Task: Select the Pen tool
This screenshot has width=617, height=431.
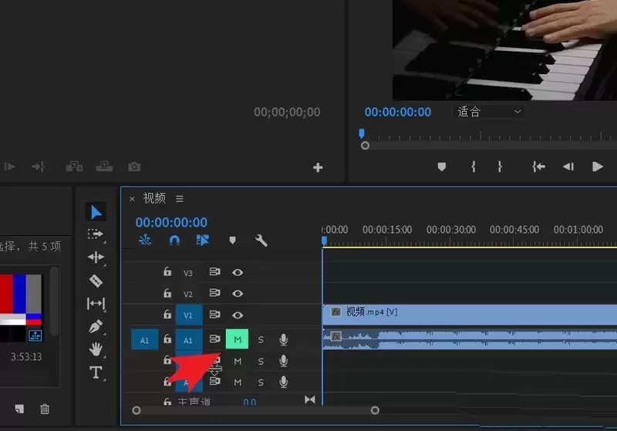Action: click(96, 326)
